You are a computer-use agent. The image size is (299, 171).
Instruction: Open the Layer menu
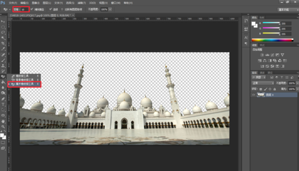pos(47,3)
